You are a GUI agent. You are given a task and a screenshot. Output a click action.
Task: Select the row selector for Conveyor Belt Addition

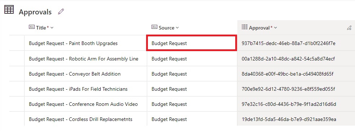coord(17,74)
